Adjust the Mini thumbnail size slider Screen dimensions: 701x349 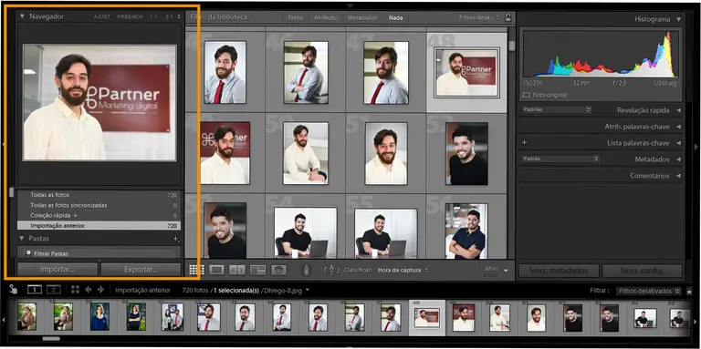pyautogui.click(x=490, y=275)
